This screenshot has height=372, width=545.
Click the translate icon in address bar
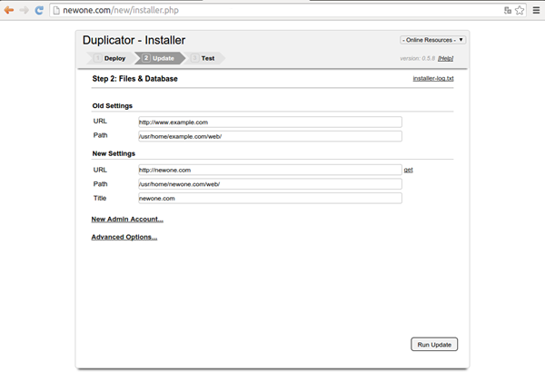[x=507, y=10]
